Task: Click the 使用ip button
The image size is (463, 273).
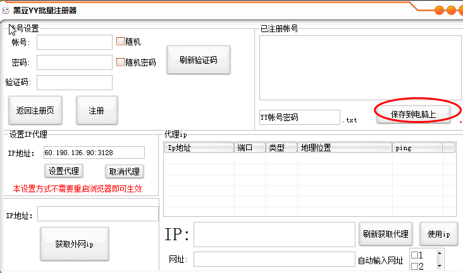Action: point(439,234)
